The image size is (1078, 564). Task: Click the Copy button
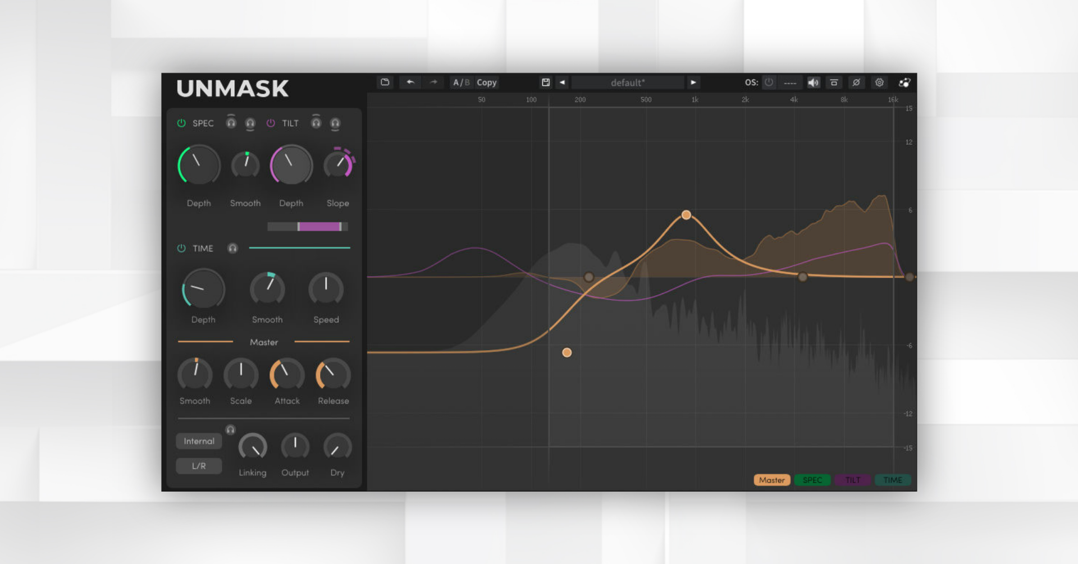coord(487,82)
